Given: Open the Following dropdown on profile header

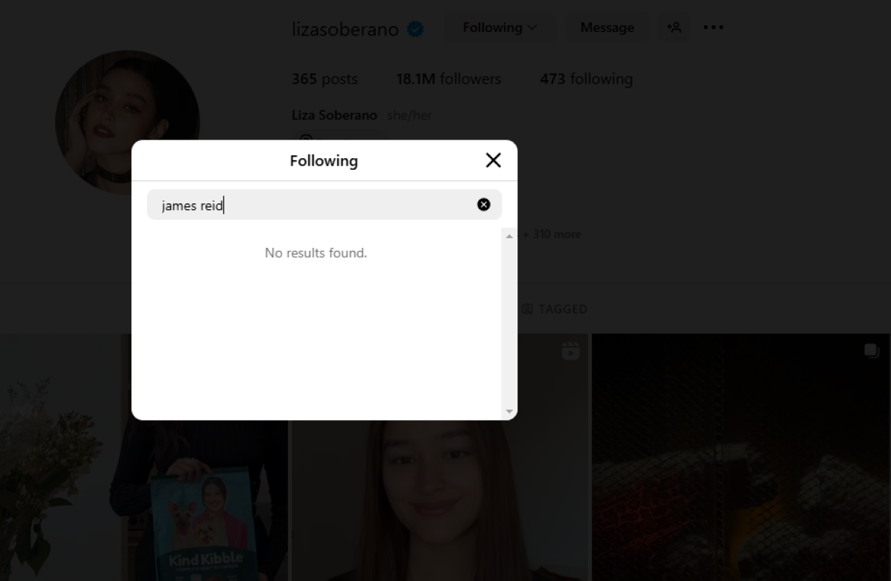Looking at the screenshot, I should (x=500, y=27).
